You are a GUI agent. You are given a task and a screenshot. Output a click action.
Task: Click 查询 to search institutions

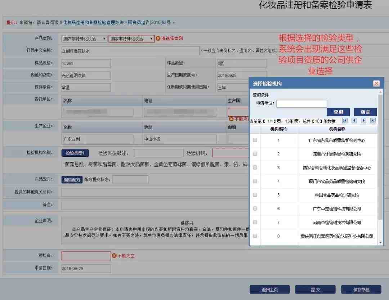(338, 112)
